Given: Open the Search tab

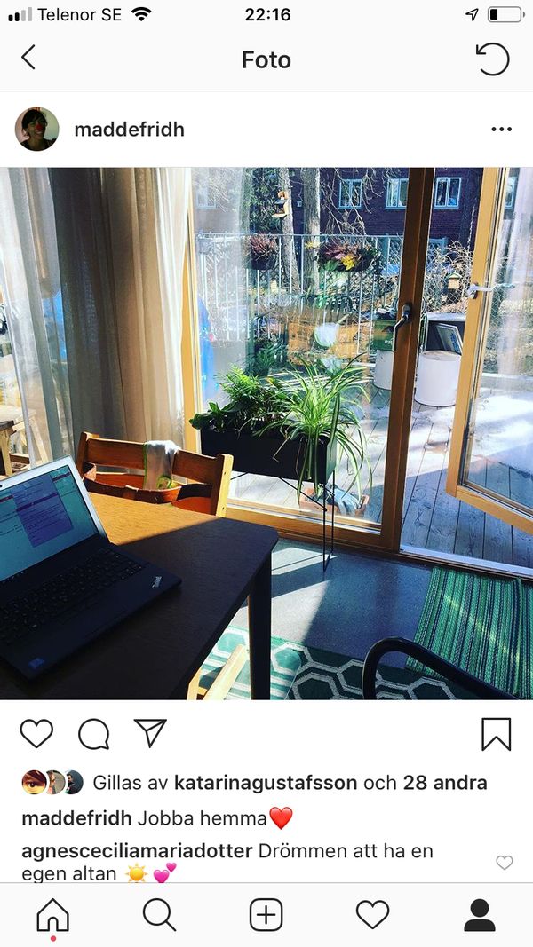Looking at the screenshot, I should pos(160,915).
